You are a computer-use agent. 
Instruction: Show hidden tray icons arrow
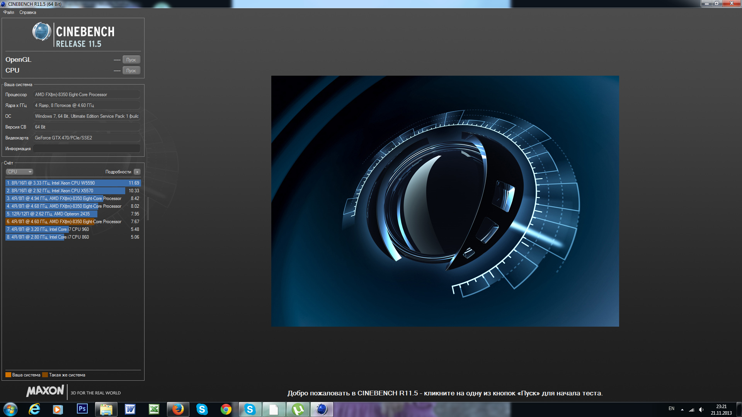(x=682, y=410)
